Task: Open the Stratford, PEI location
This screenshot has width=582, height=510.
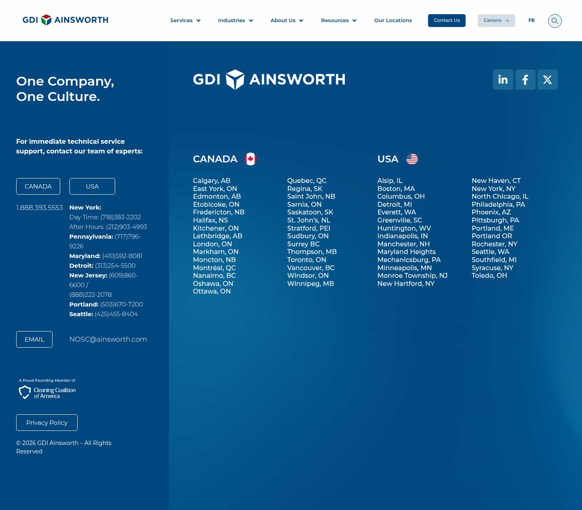Action: (x=308, y=228)
